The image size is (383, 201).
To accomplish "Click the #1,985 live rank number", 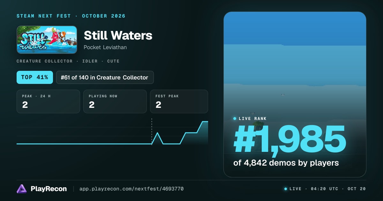I will coord(290,139).
